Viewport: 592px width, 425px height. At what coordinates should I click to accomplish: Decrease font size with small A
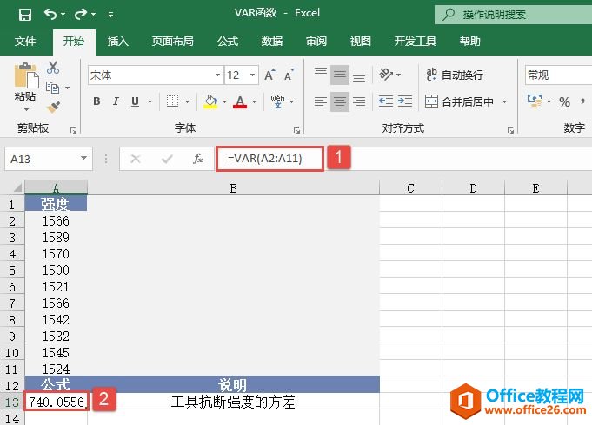[289, 75]
